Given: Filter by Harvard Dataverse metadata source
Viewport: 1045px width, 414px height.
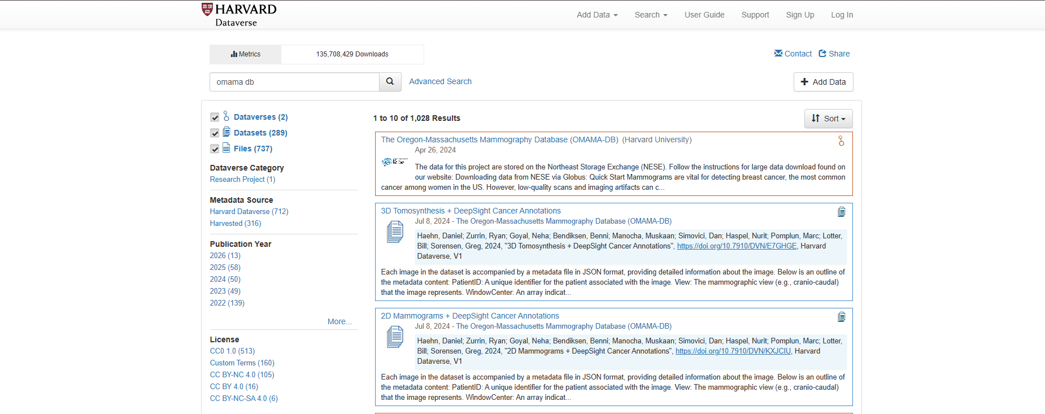Looking at the screenshot, I should (x=249, y=211).
